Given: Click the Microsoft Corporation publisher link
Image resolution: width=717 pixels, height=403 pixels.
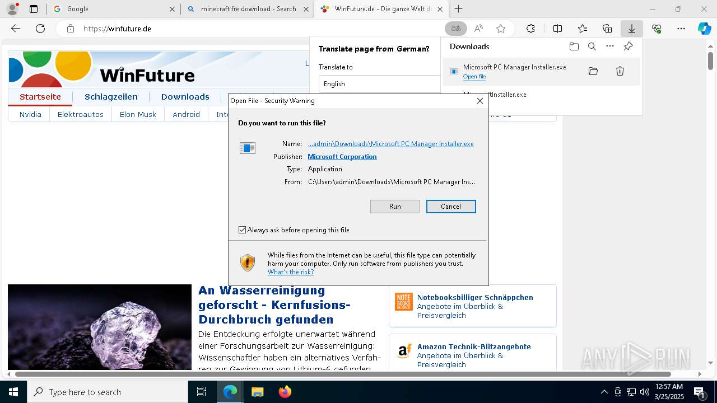Looking at the screenshot, I should pyautogui.click(x=342, y=157).
